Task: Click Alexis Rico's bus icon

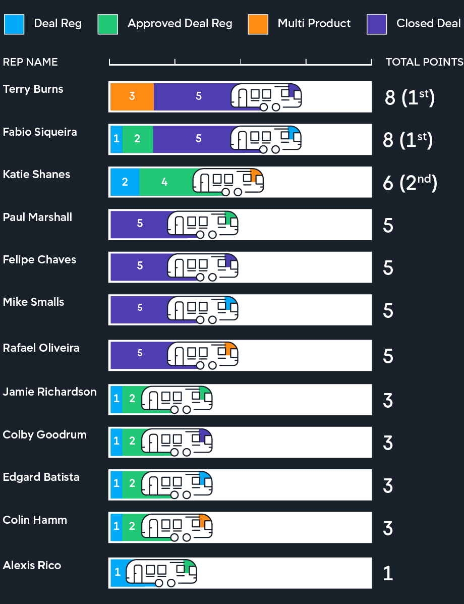Action: coord(161,572)
